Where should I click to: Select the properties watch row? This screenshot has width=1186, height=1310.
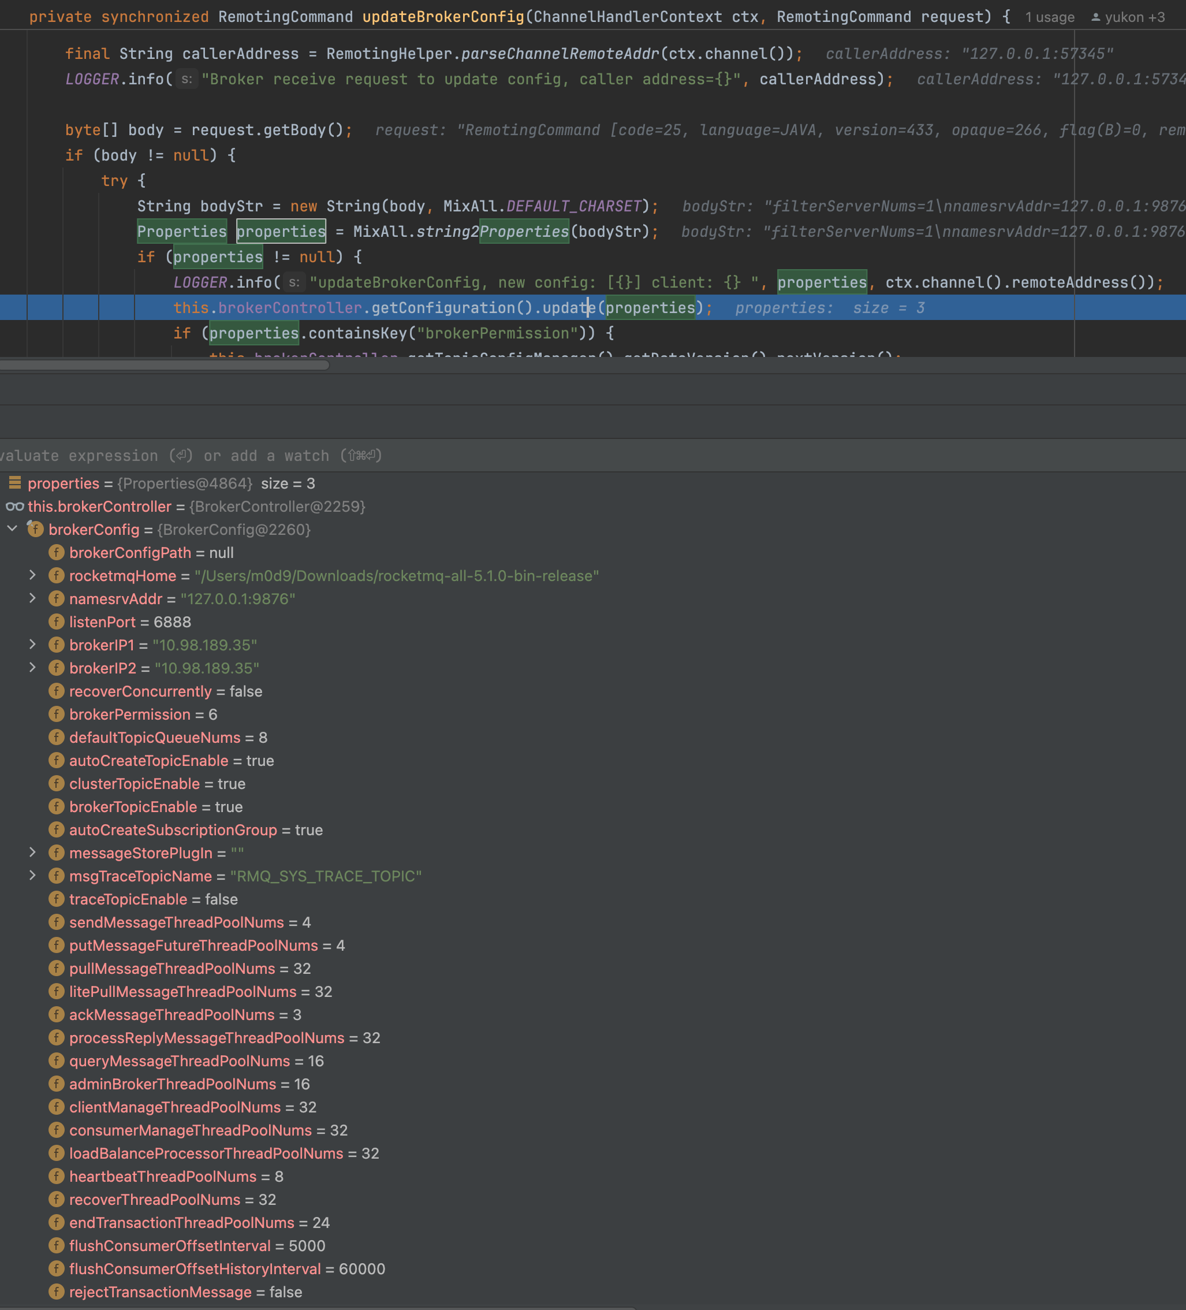click(593, 483)
